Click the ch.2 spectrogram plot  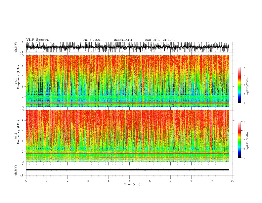[127, 136]
